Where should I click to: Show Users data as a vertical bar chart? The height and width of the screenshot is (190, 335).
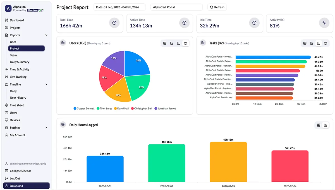click(171, 43)
